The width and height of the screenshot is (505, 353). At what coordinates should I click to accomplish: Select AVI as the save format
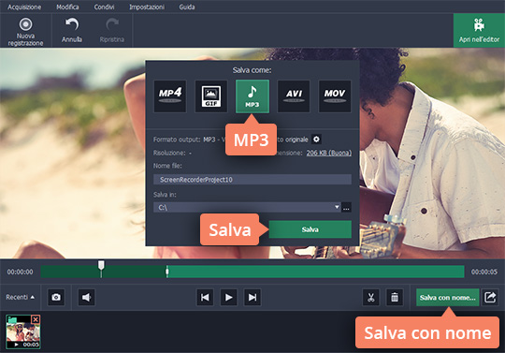[x=294, y=96]
